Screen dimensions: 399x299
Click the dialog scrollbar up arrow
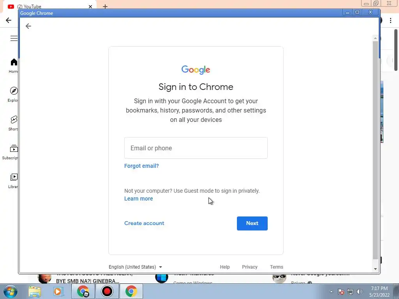[375, 38]
